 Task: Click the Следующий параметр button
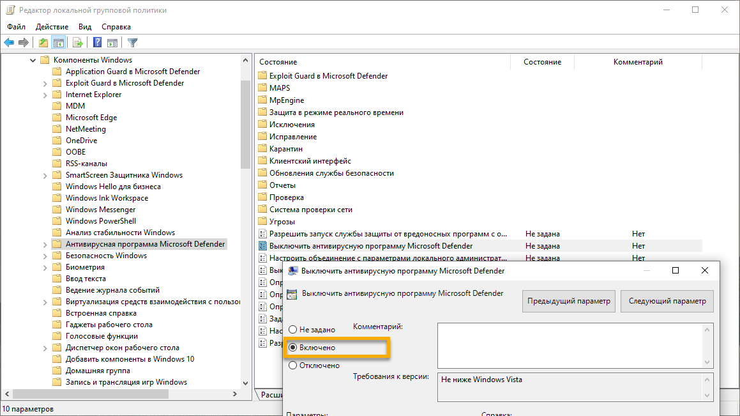667,301
